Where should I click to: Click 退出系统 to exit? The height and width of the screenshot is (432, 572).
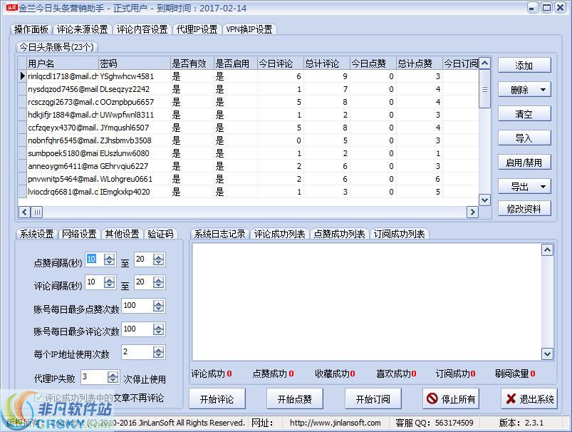tap(529, 398)
